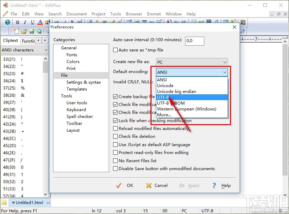Switch to the Cliptext tab
289x214 pixels.
[x=10, y=40]
